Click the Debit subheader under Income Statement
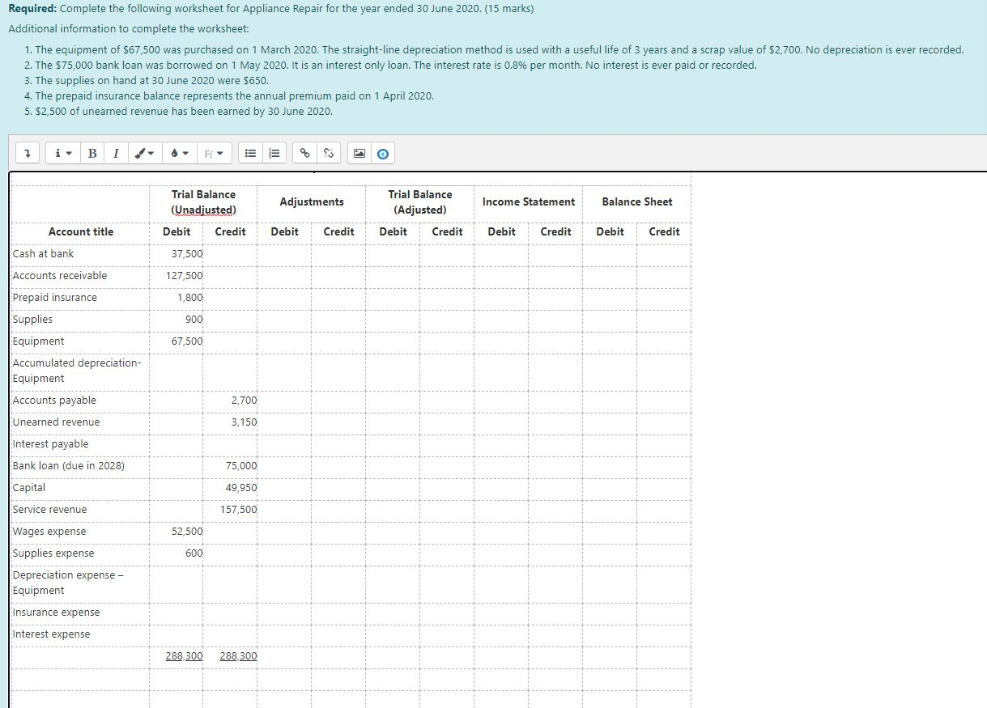 click(x=501, y=232)
